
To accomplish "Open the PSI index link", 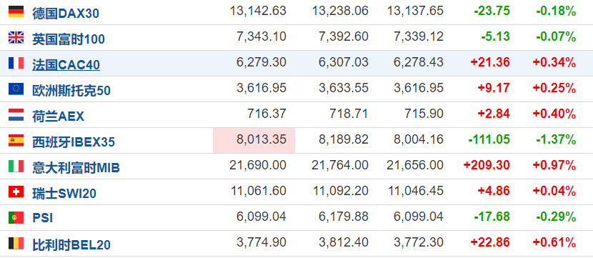I will pos(42,218).
